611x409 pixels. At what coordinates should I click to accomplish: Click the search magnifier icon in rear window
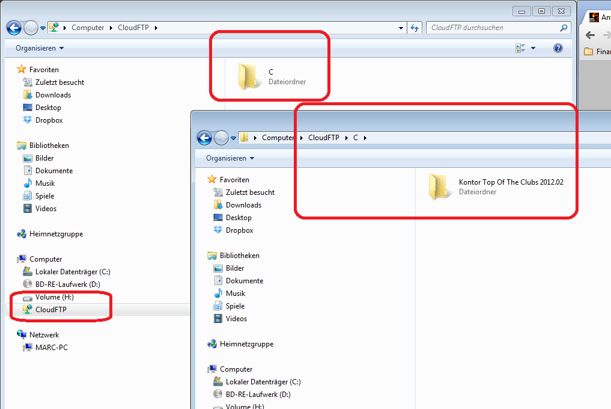[564, 28]
